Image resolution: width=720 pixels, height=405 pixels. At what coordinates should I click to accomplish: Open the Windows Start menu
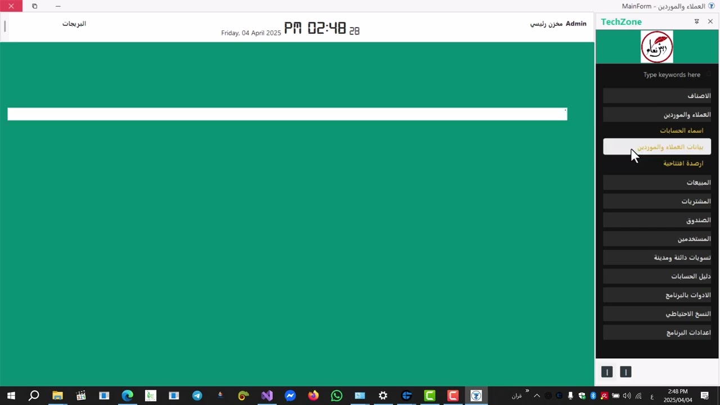tap(11, 395)
